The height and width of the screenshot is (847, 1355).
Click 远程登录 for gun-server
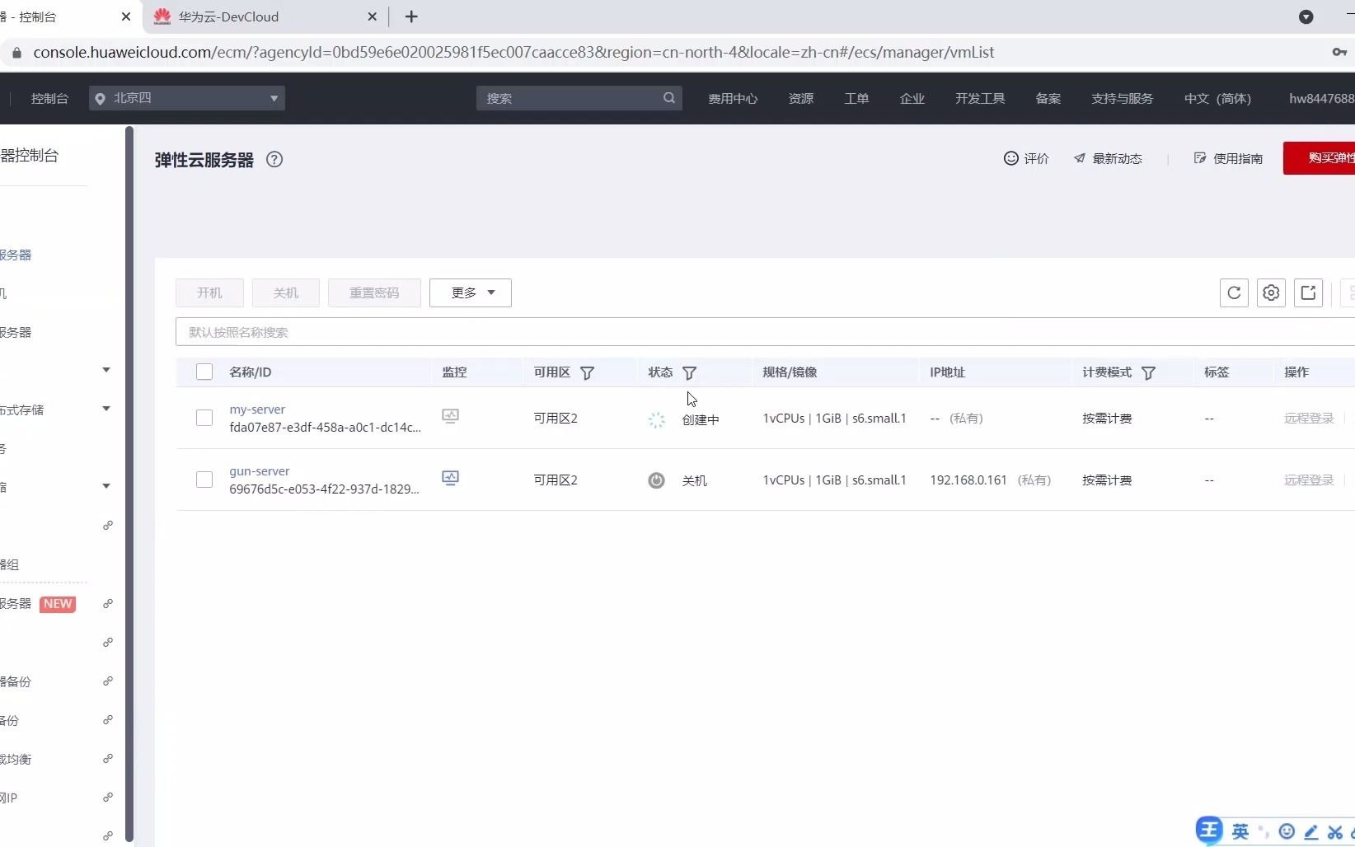pos(1309,480)
